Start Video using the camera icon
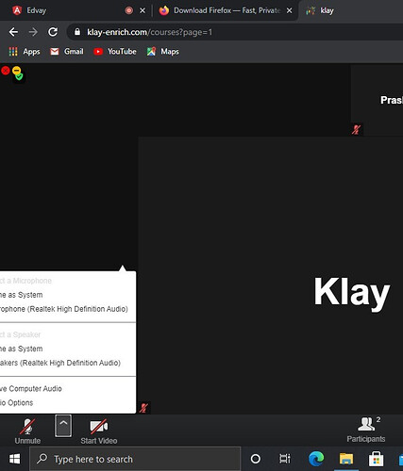The image size is (403, 471). (99, 431)
